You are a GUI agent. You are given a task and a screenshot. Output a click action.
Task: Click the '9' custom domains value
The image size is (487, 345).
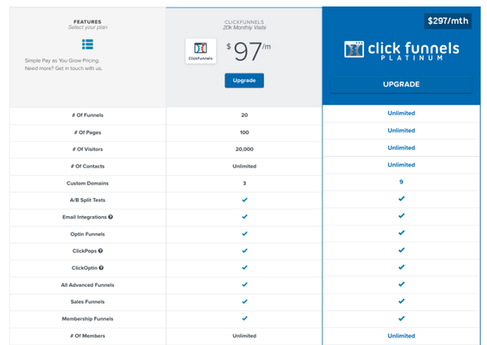pyautogui.click(x=402, y=182)
